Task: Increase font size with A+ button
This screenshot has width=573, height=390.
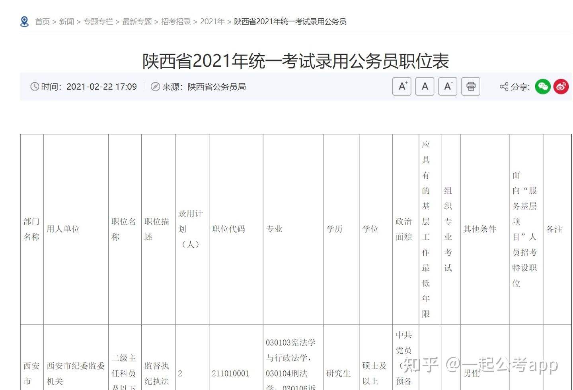Action: point(402,86)
